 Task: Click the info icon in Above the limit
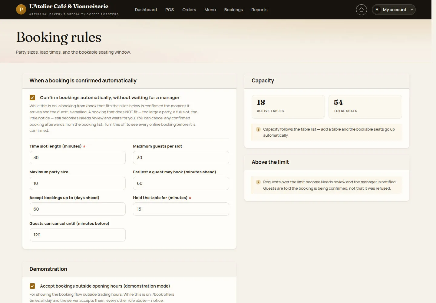[258, 182]
